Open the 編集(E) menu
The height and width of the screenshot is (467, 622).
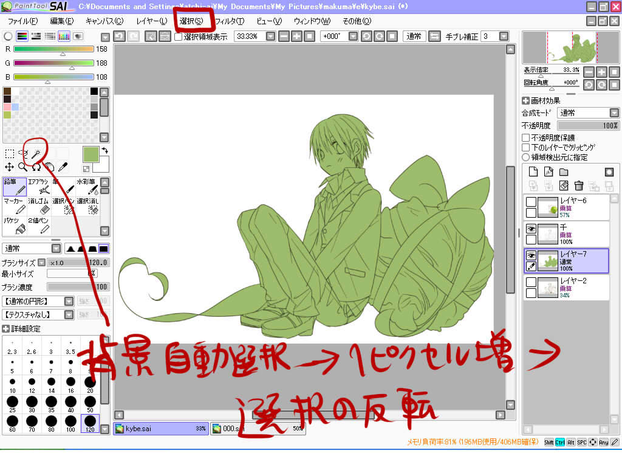61,21
